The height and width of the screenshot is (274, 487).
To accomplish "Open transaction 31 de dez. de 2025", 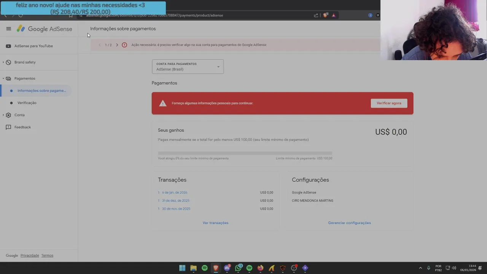I will click(176, 201).
